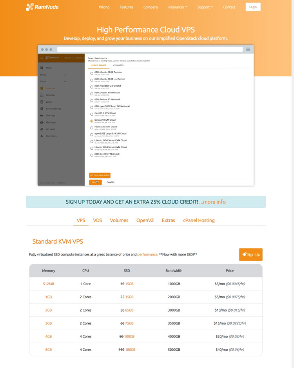Click the Home dashboard icon in sidebar
The image size is (294, 368).
[x=42, y=68]
